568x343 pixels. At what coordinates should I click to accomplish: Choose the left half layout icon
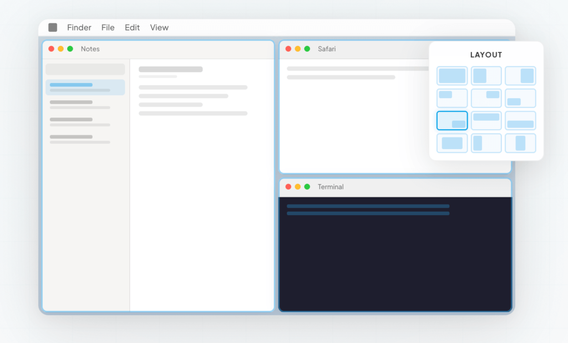486,76
